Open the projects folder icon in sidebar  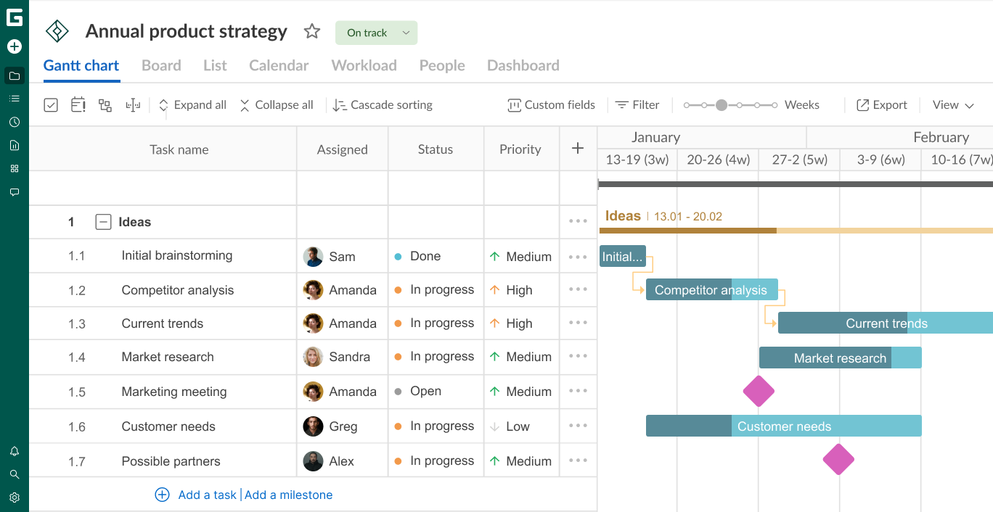(x=14, y=75)
